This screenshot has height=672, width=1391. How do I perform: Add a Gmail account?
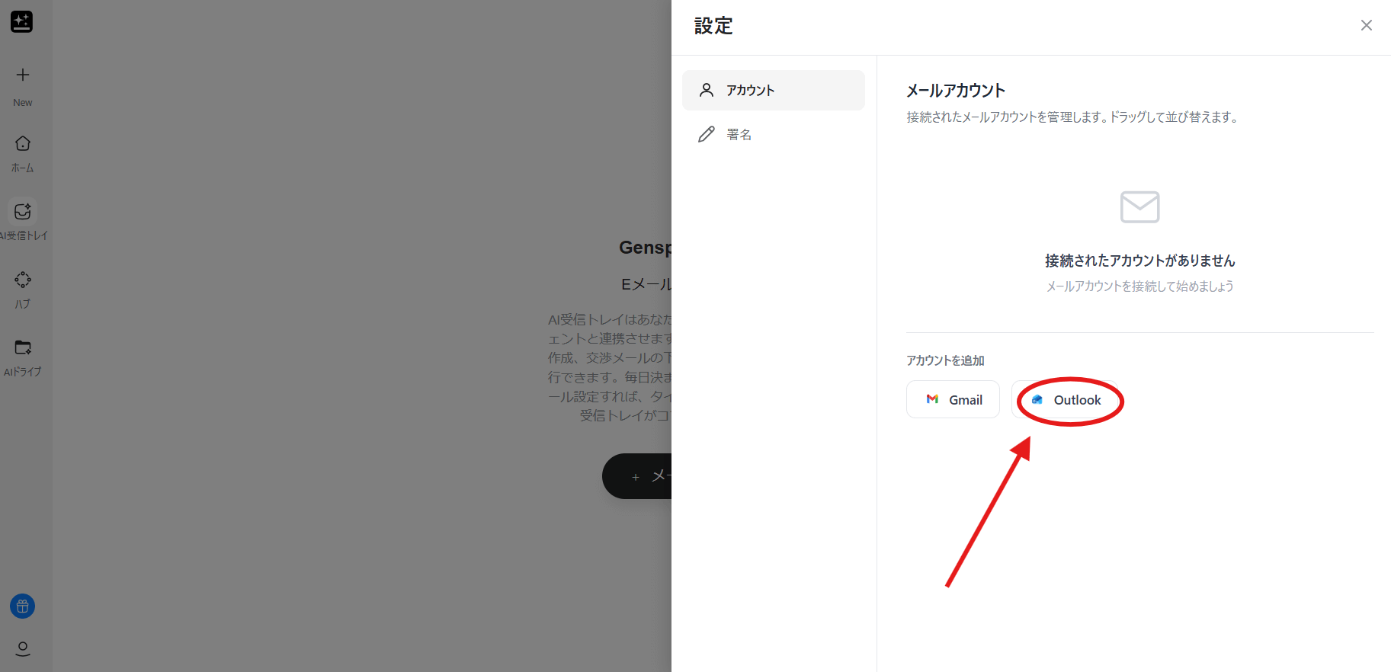coord(953,400)
